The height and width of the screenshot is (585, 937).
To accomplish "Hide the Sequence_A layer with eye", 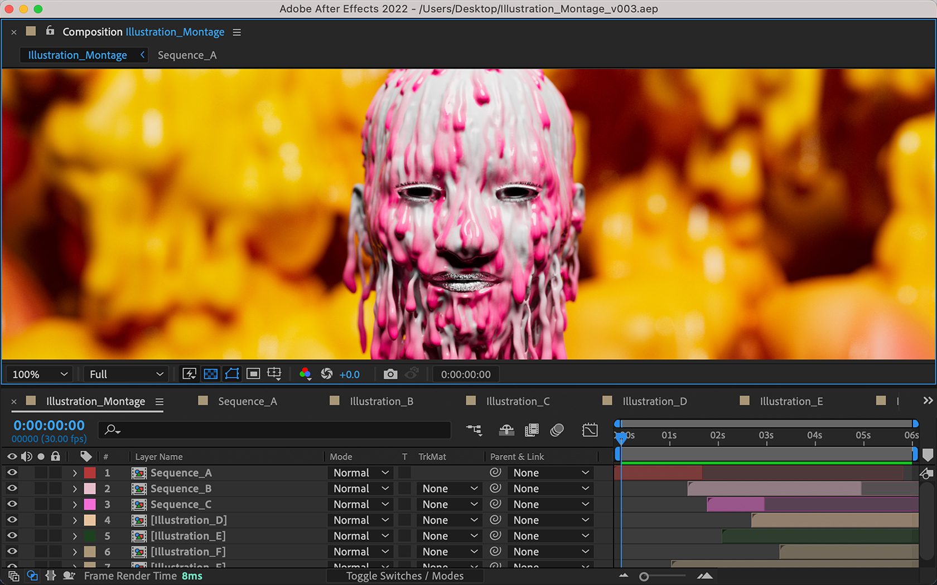I will 12,472.
